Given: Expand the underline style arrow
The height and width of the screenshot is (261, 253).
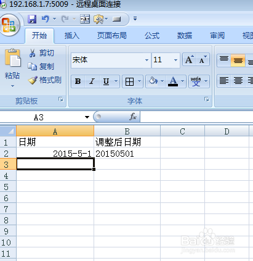Looking at the screenshot, I should (x=116, y=81).
